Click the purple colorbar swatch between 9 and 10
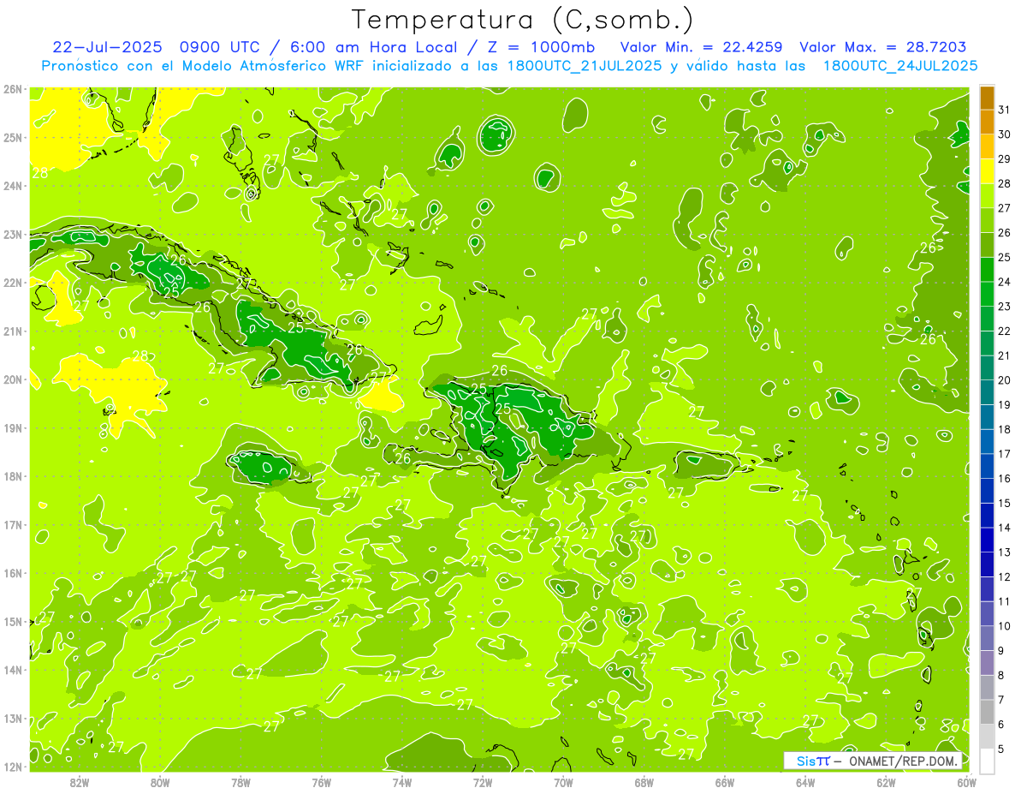1027x794 pixels. [x=987, y=638]
